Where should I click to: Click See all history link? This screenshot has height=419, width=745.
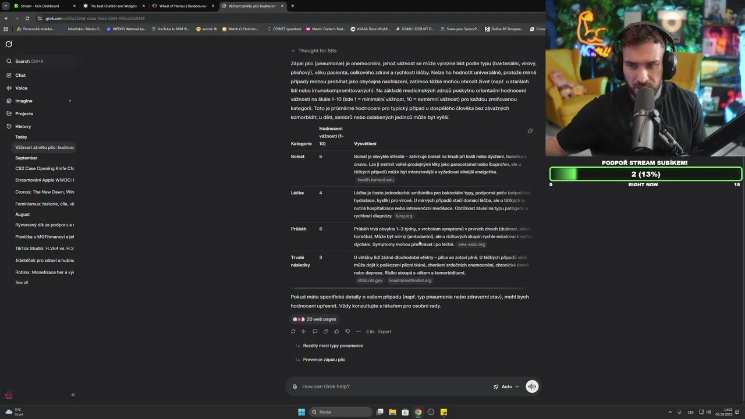tap(22, 282)
